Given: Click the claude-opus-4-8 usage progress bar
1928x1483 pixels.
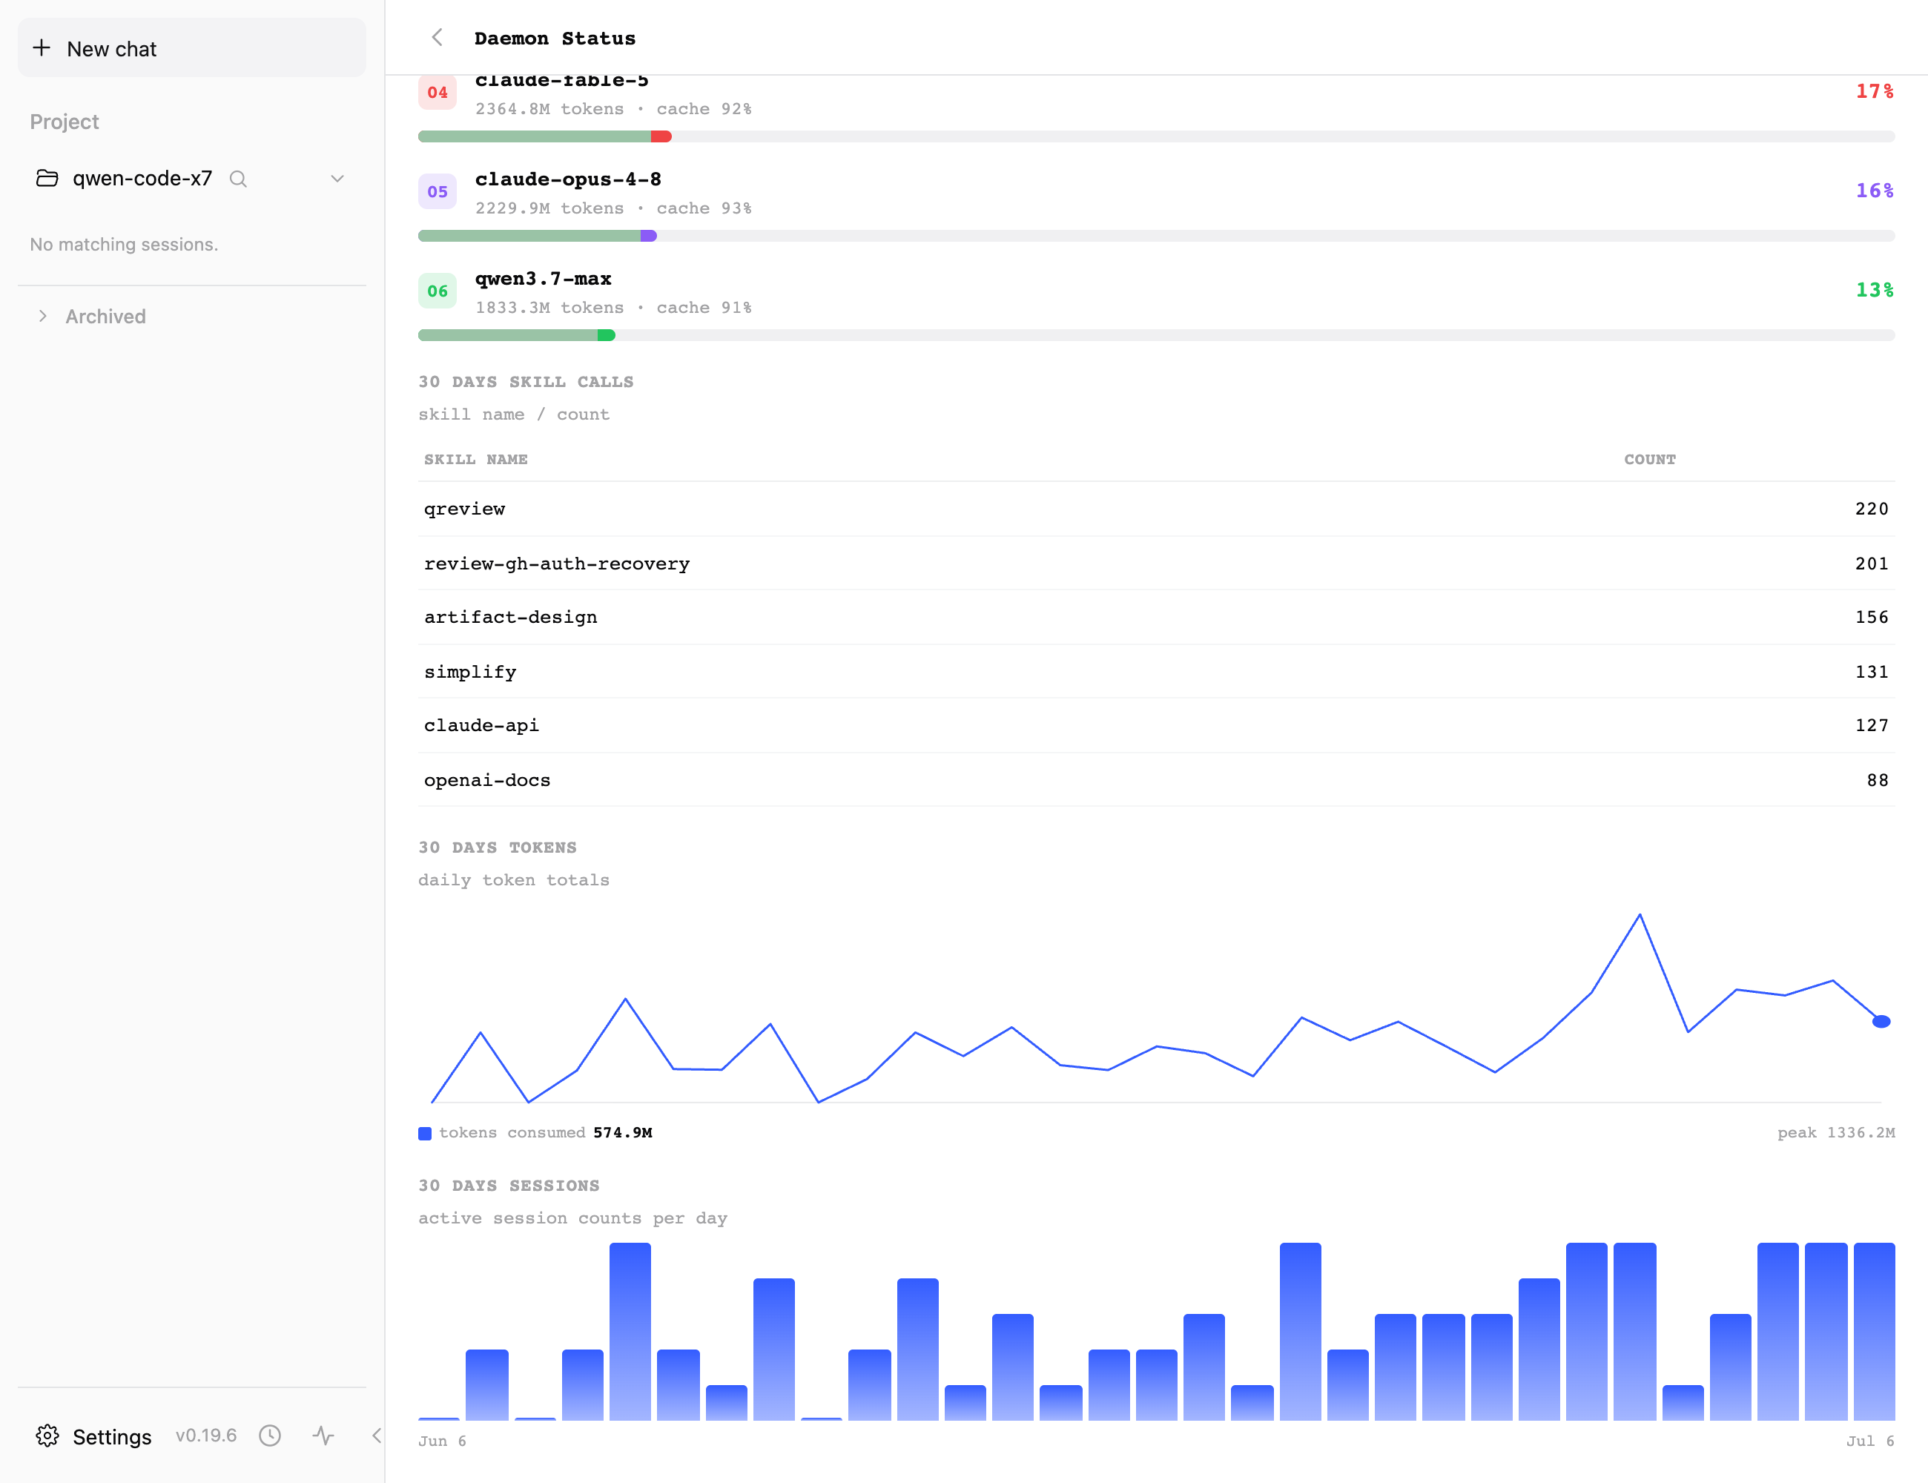Looking at the screenshot, I should [1157, 236].
